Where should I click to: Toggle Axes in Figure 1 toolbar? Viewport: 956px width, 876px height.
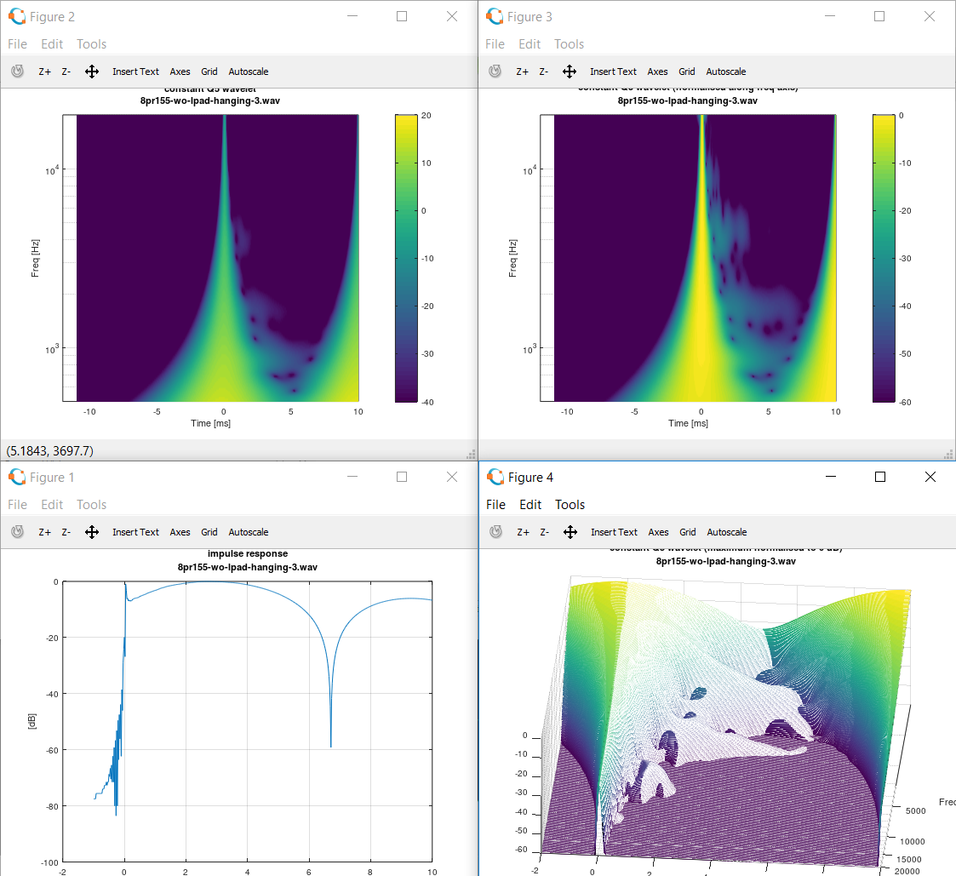point(180,531)
